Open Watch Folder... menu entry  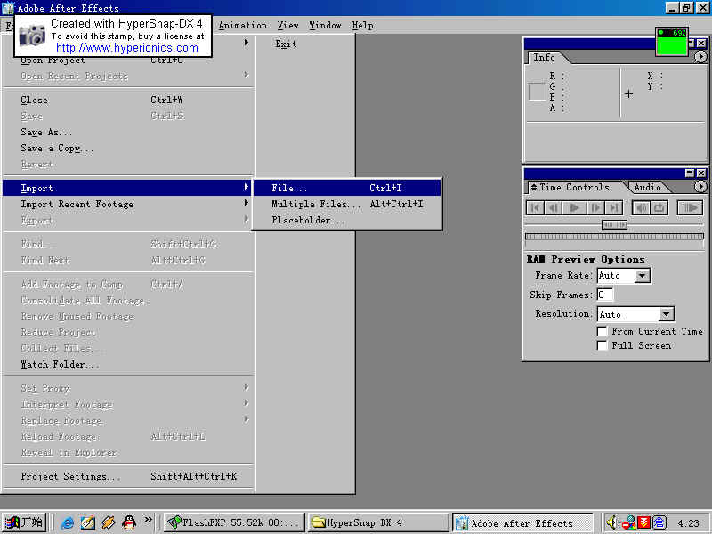click(x=127, y=365)
